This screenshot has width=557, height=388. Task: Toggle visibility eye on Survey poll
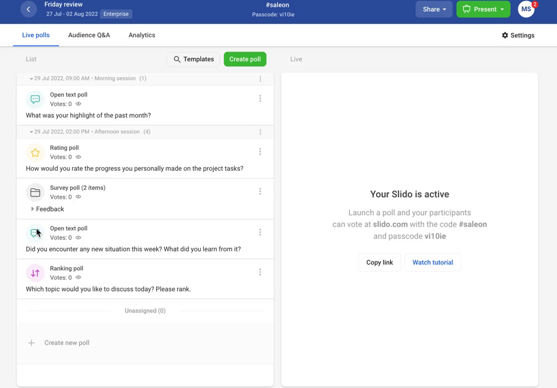tap(78, 197)
